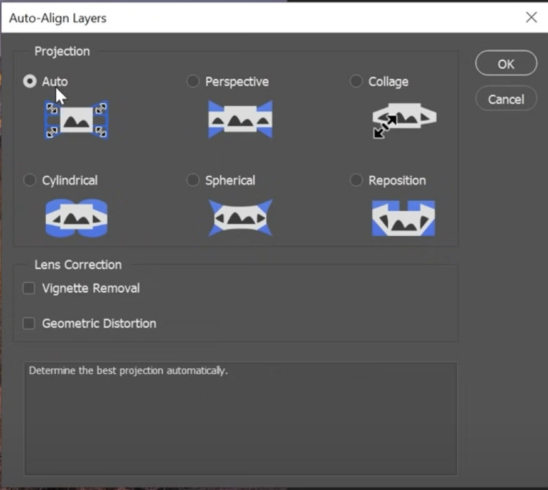
Task: Click the Perspective projection preview icon
Action: [240, 119]
